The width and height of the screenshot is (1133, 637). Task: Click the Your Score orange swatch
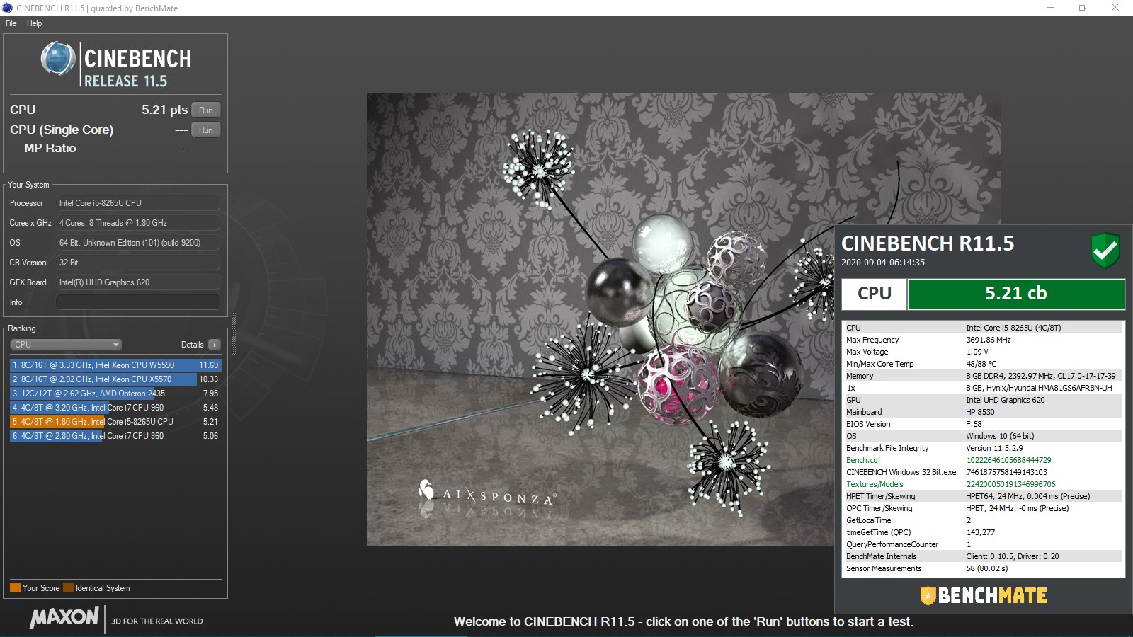15,588
